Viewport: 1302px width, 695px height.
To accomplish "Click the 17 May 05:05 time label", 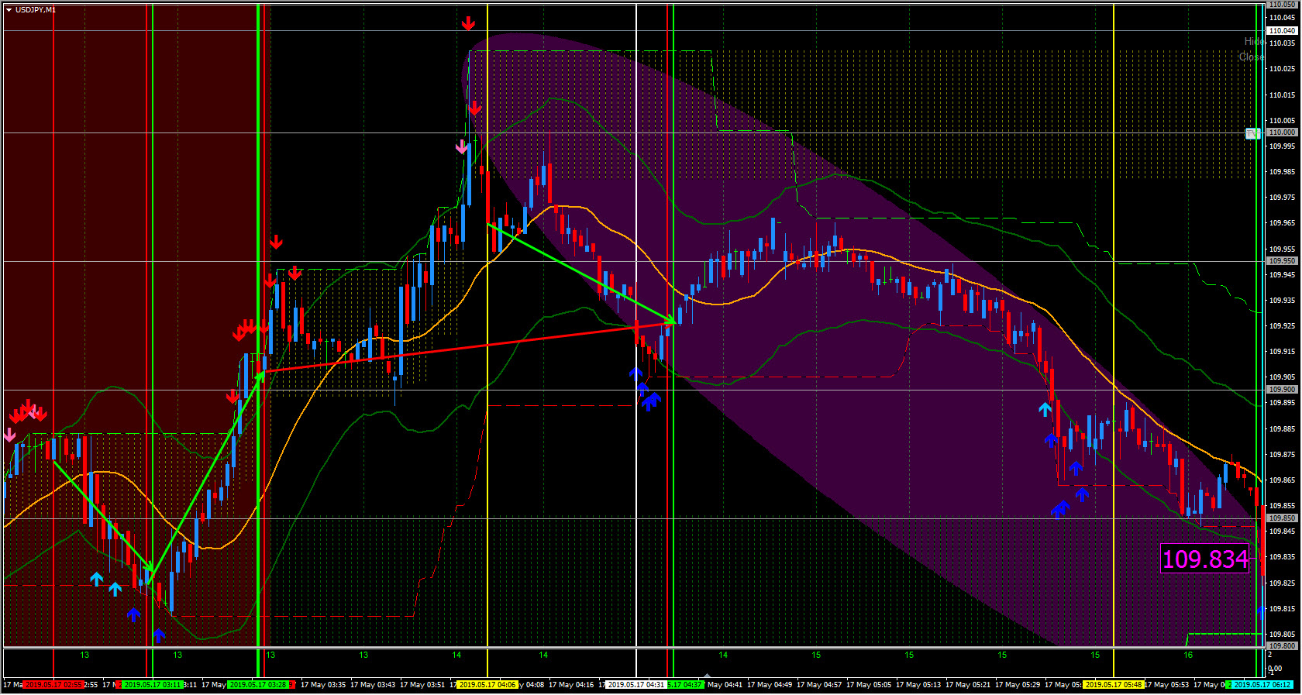I will (869, 685).
